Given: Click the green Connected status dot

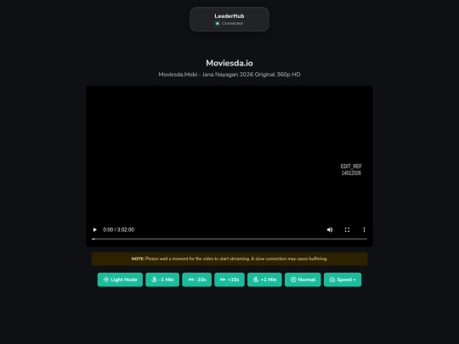Looking at the screenshot, I should pyautogui.click(x=218, y=24).
